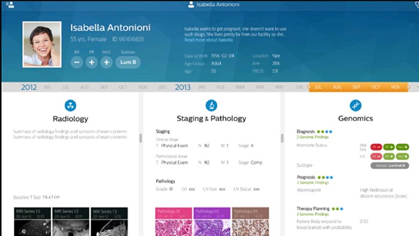Click the Stage Comp value in pathological stage
This screenshot has width=419, height=236.
(257, 162)
